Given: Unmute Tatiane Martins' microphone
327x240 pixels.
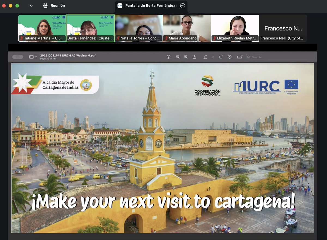Looking at the screenshot, I should pyautogui.click(x=22, y=38).
